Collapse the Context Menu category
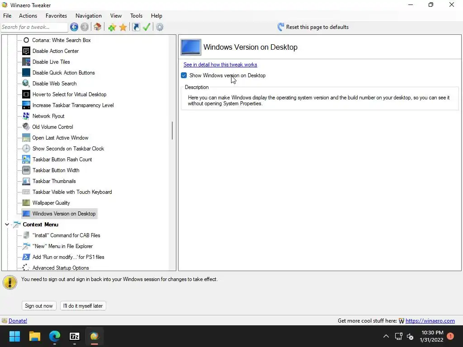Image resolution: width=463 pixels, height=347 pixels. pos(7,225)
